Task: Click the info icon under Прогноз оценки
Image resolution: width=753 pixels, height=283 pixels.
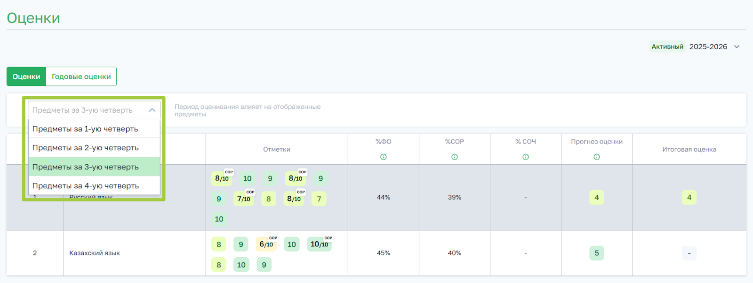Action: 597,157
